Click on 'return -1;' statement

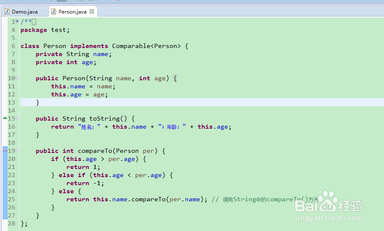(85, 183)
